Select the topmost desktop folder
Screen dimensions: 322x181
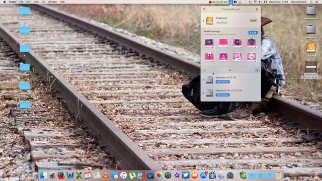tap(25, 11)
